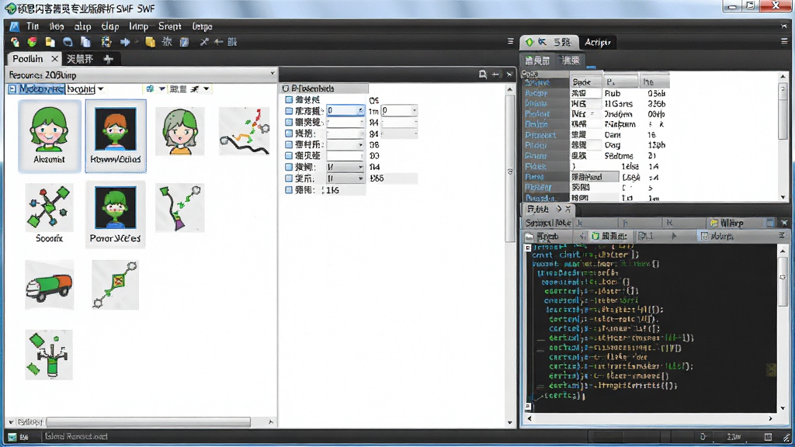
Task: Click the app logo icon left of the Tin menu
Action: [14, 26]
